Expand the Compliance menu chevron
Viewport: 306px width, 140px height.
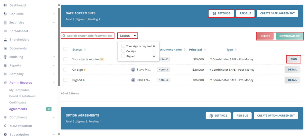(54, 118)
